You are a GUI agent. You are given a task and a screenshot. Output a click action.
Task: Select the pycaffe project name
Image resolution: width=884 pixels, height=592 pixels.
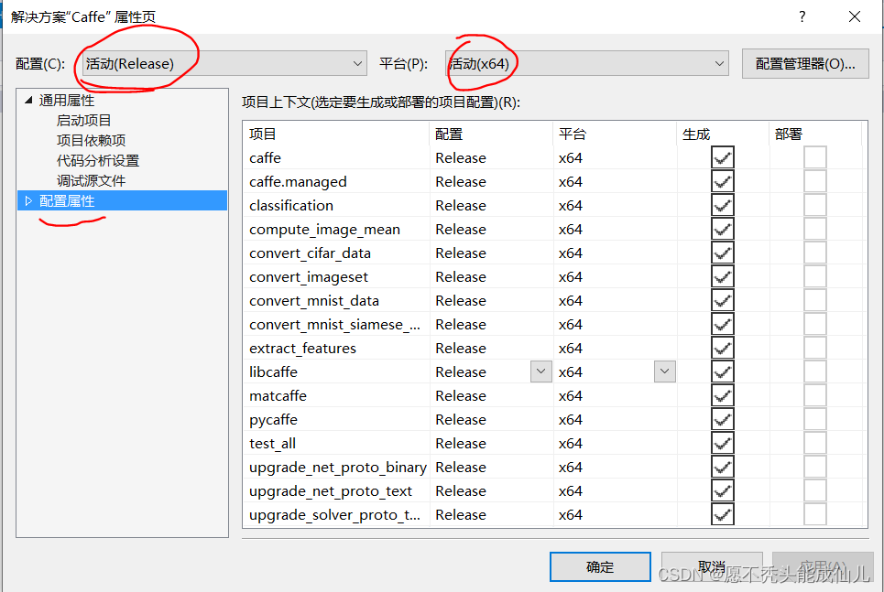coord(273,420)
